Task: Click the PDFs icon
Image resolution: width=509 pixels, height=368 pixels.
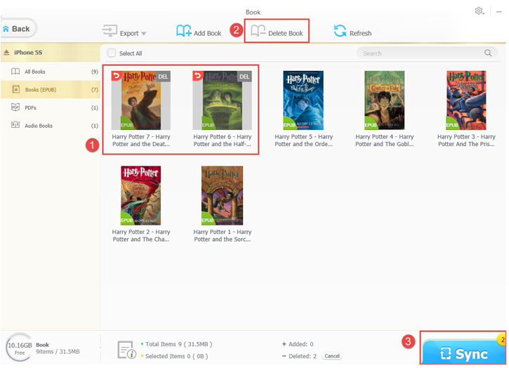Action: coord(15,107)
